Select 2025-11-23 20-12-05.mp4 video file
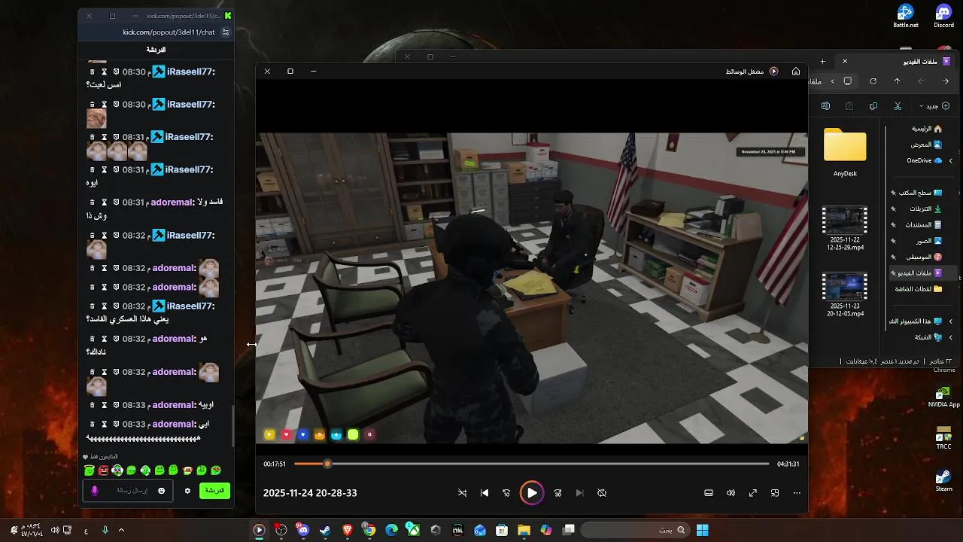 point(845,295)
